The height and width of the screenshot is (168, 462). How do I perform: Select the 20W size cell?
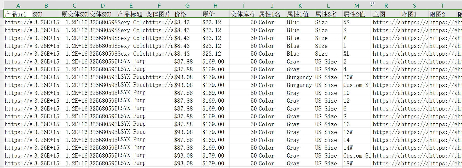357,77
